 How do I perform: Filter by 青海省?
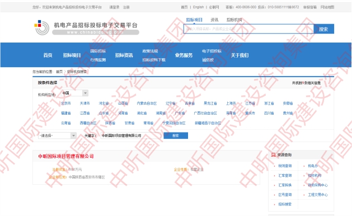click(148, 123)
